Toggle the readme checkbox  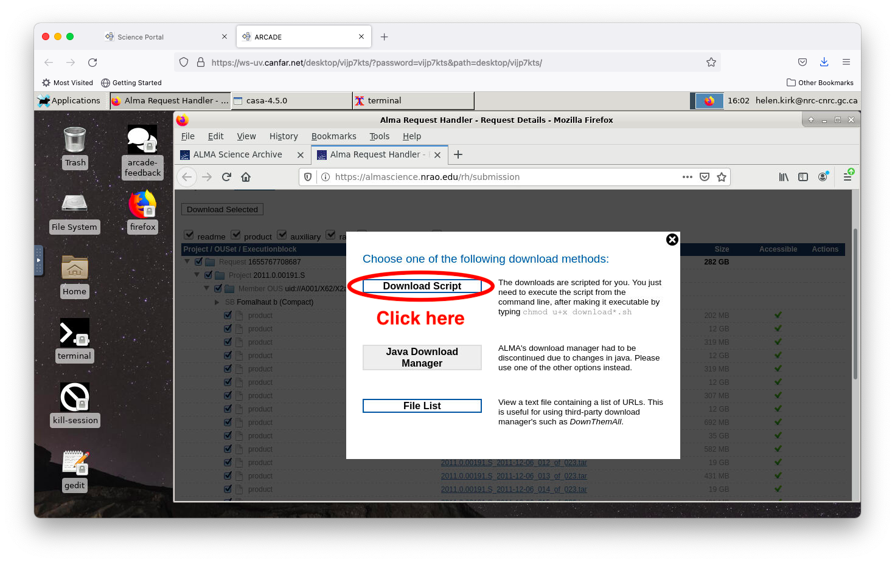point(189,235)
